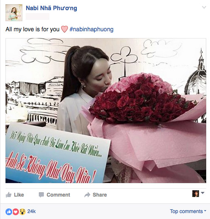
Task: Click the Like thumbs-up icon
Action: (8, 195)
